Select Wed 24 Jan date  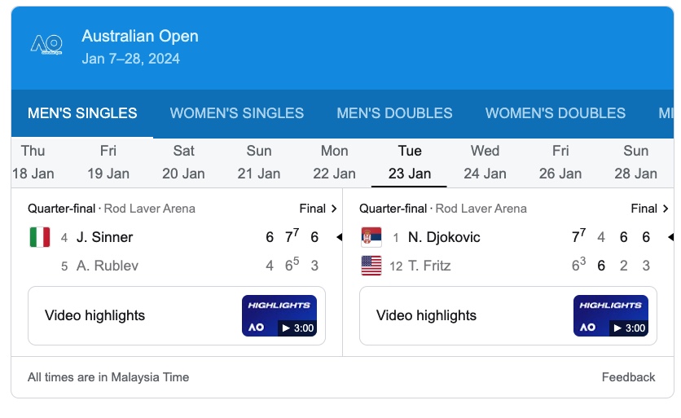485,162
